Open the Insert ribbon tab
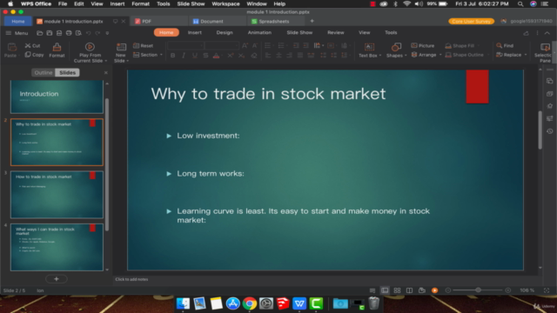The height and width of the screenshot is (313, 557). (x=195, y=32)
